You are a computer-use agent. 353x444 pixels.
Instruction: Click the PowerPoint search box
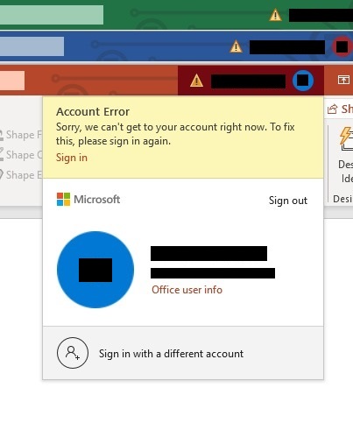click(x=12, y=81)
